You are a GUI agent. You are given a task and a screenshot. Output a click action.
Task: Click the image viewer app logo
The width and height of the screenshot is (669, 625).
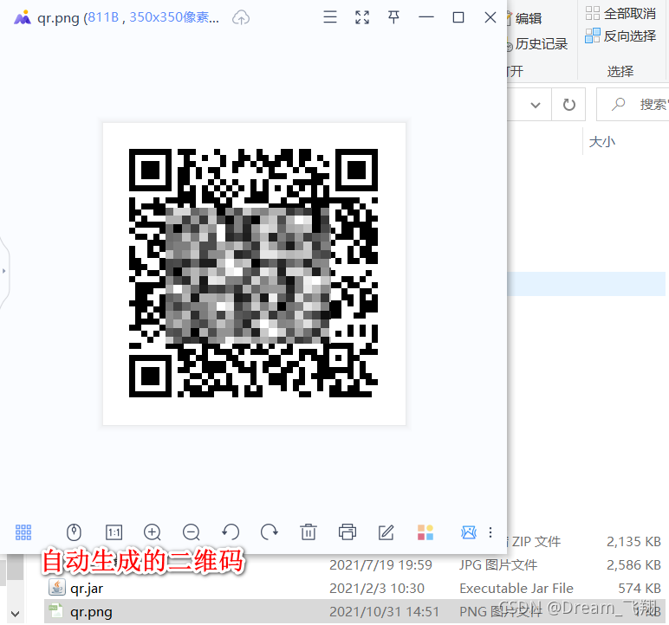pyautogui.click(x=23, y=17)
